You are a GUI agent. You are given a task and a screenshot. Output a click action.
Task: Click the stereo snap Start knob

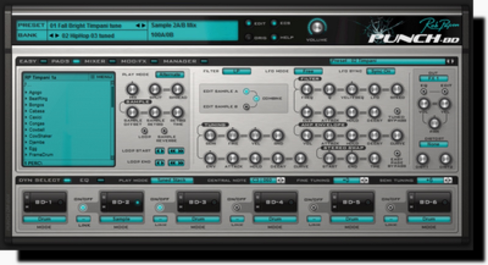click(x=329, y=158)
